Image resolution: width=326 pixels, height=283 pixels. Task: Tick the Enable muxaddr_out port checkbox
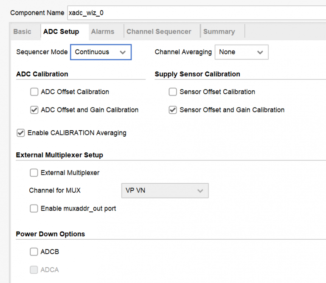pyautogui.click(x=34, y=208)
